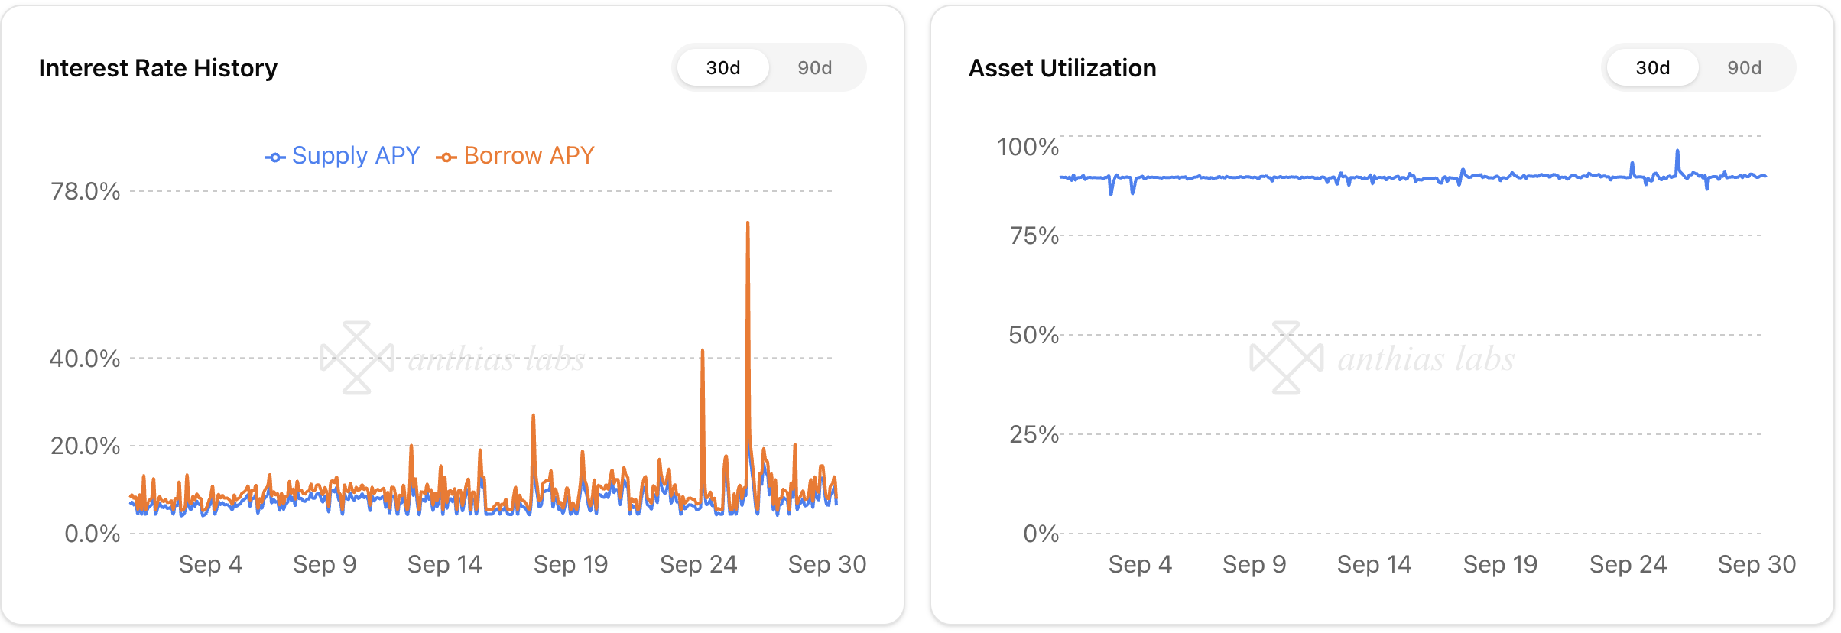Toggle the Borrow APY series label

[x=528, y=155]
